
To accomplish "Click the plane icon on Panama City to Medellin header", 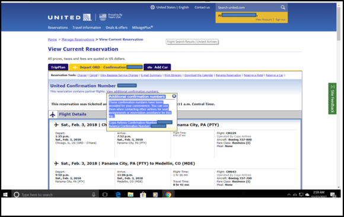I will click(56, 163).
